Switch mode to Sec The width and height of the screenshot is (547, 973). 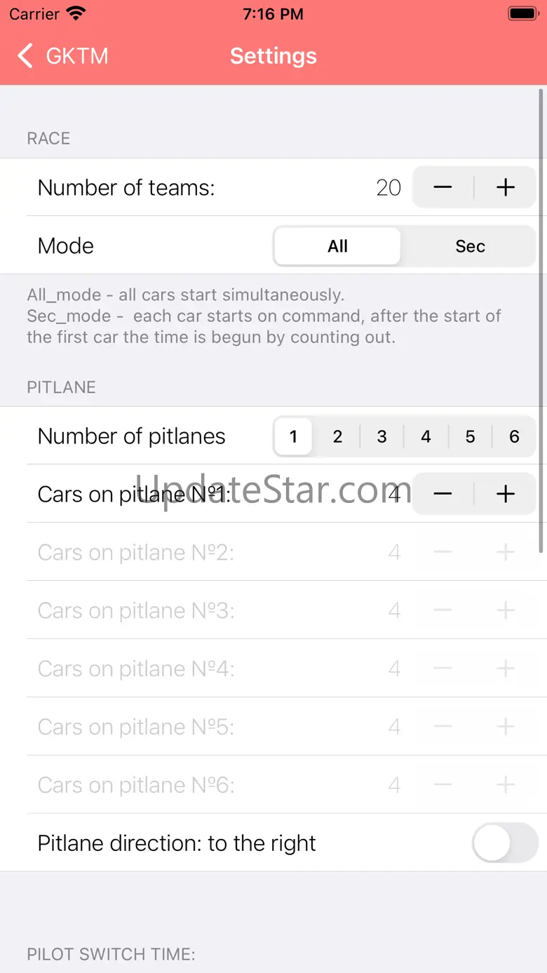tap(470, 246)
